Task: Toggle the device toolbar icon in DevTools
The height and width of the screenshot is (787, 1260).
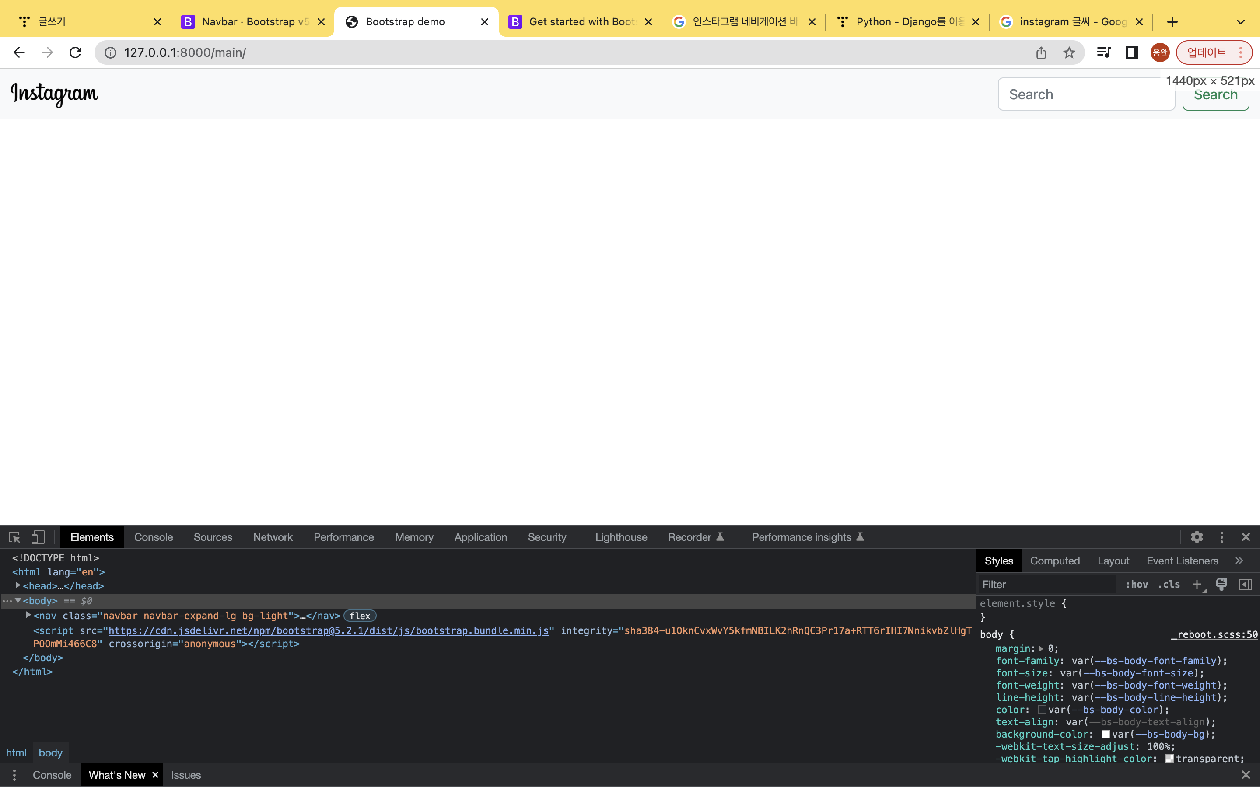Action: (38, 537)
